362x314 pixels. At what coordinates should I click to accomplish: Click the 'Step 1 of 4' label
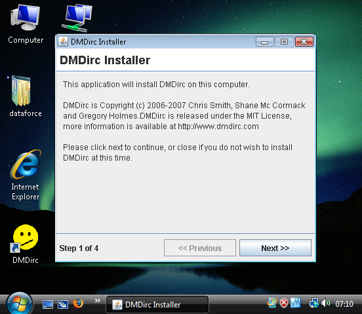pos(79,248)
